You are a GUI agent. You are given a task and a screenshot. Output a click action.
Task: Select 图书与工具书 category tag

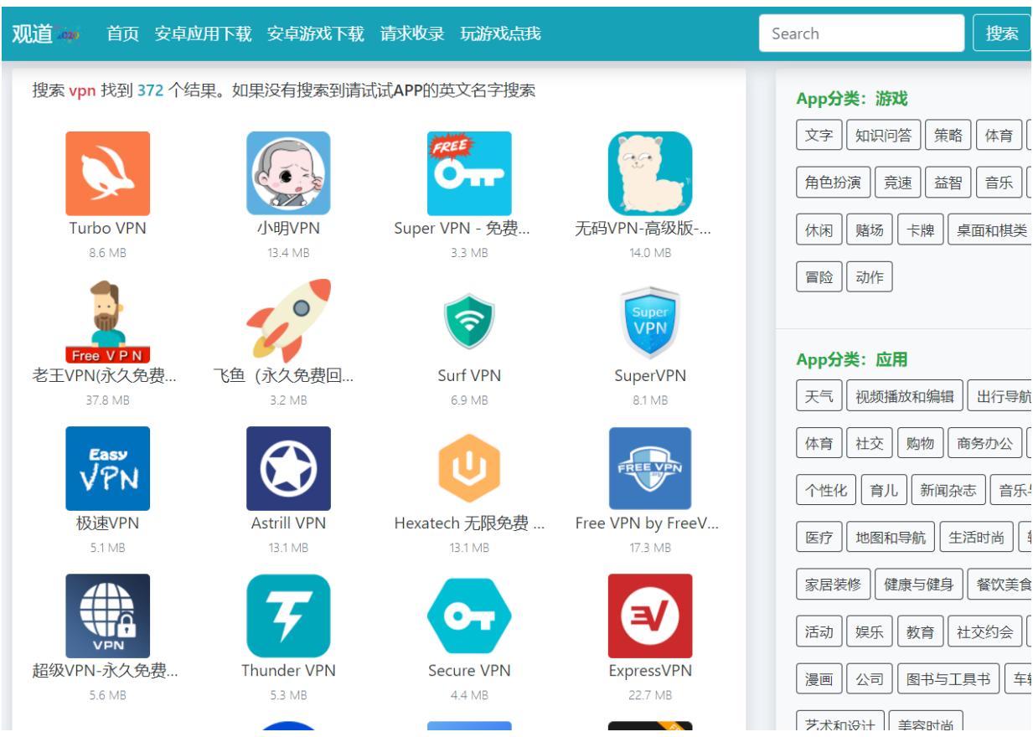948,679
